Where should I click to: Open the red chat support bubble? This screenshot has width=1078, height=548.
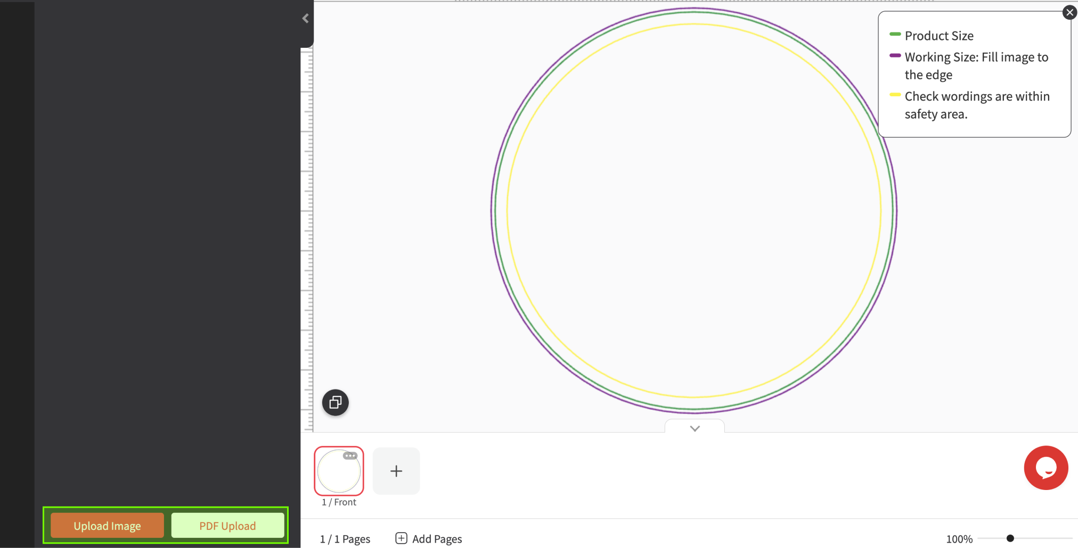pyautogui.click(x=1046, y=468)
